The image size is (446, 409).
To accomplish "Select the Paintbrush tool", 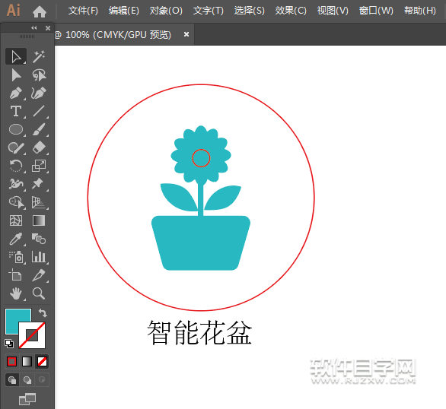I will click(x=39, y=129).
